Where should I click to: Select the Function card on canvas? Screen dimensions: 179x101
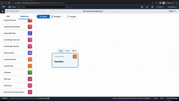click(65, 60)
